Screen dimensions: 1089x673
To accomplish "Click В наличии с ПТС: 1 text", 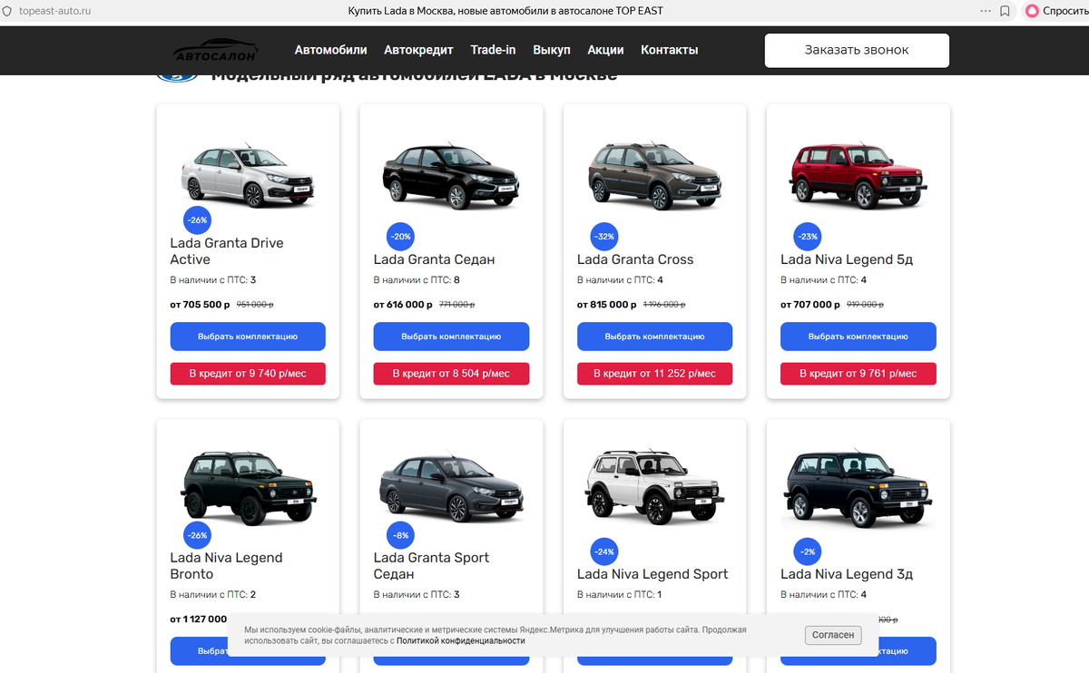I will tap(620, 595).
